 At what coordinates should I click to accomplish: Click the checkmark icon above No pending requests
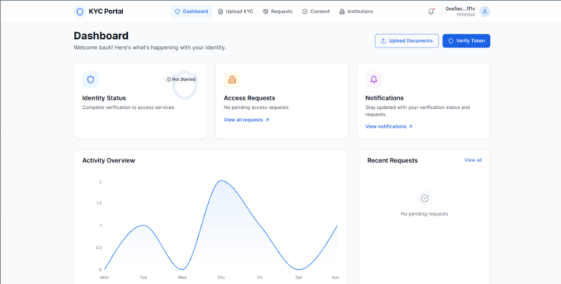point(425,198)
